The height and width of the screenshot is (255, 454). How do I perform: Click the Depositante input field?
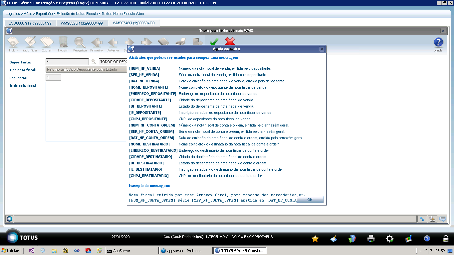pyautogui.click(x=67, y=62)
